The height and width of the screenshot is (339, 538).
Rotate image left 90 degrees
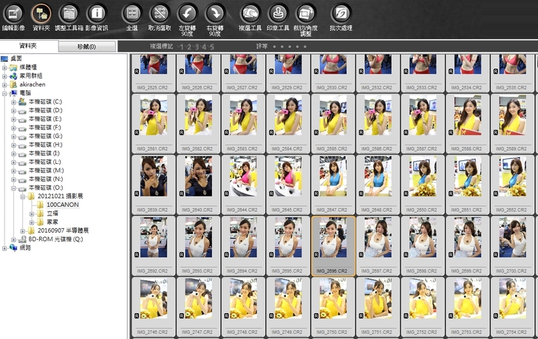pos(188,14)
